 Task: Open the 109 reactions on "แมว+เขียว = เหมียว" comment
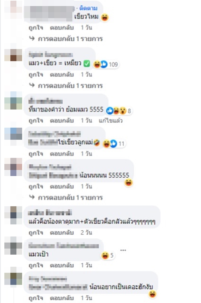pyautogui.click(x=106, y=64)
